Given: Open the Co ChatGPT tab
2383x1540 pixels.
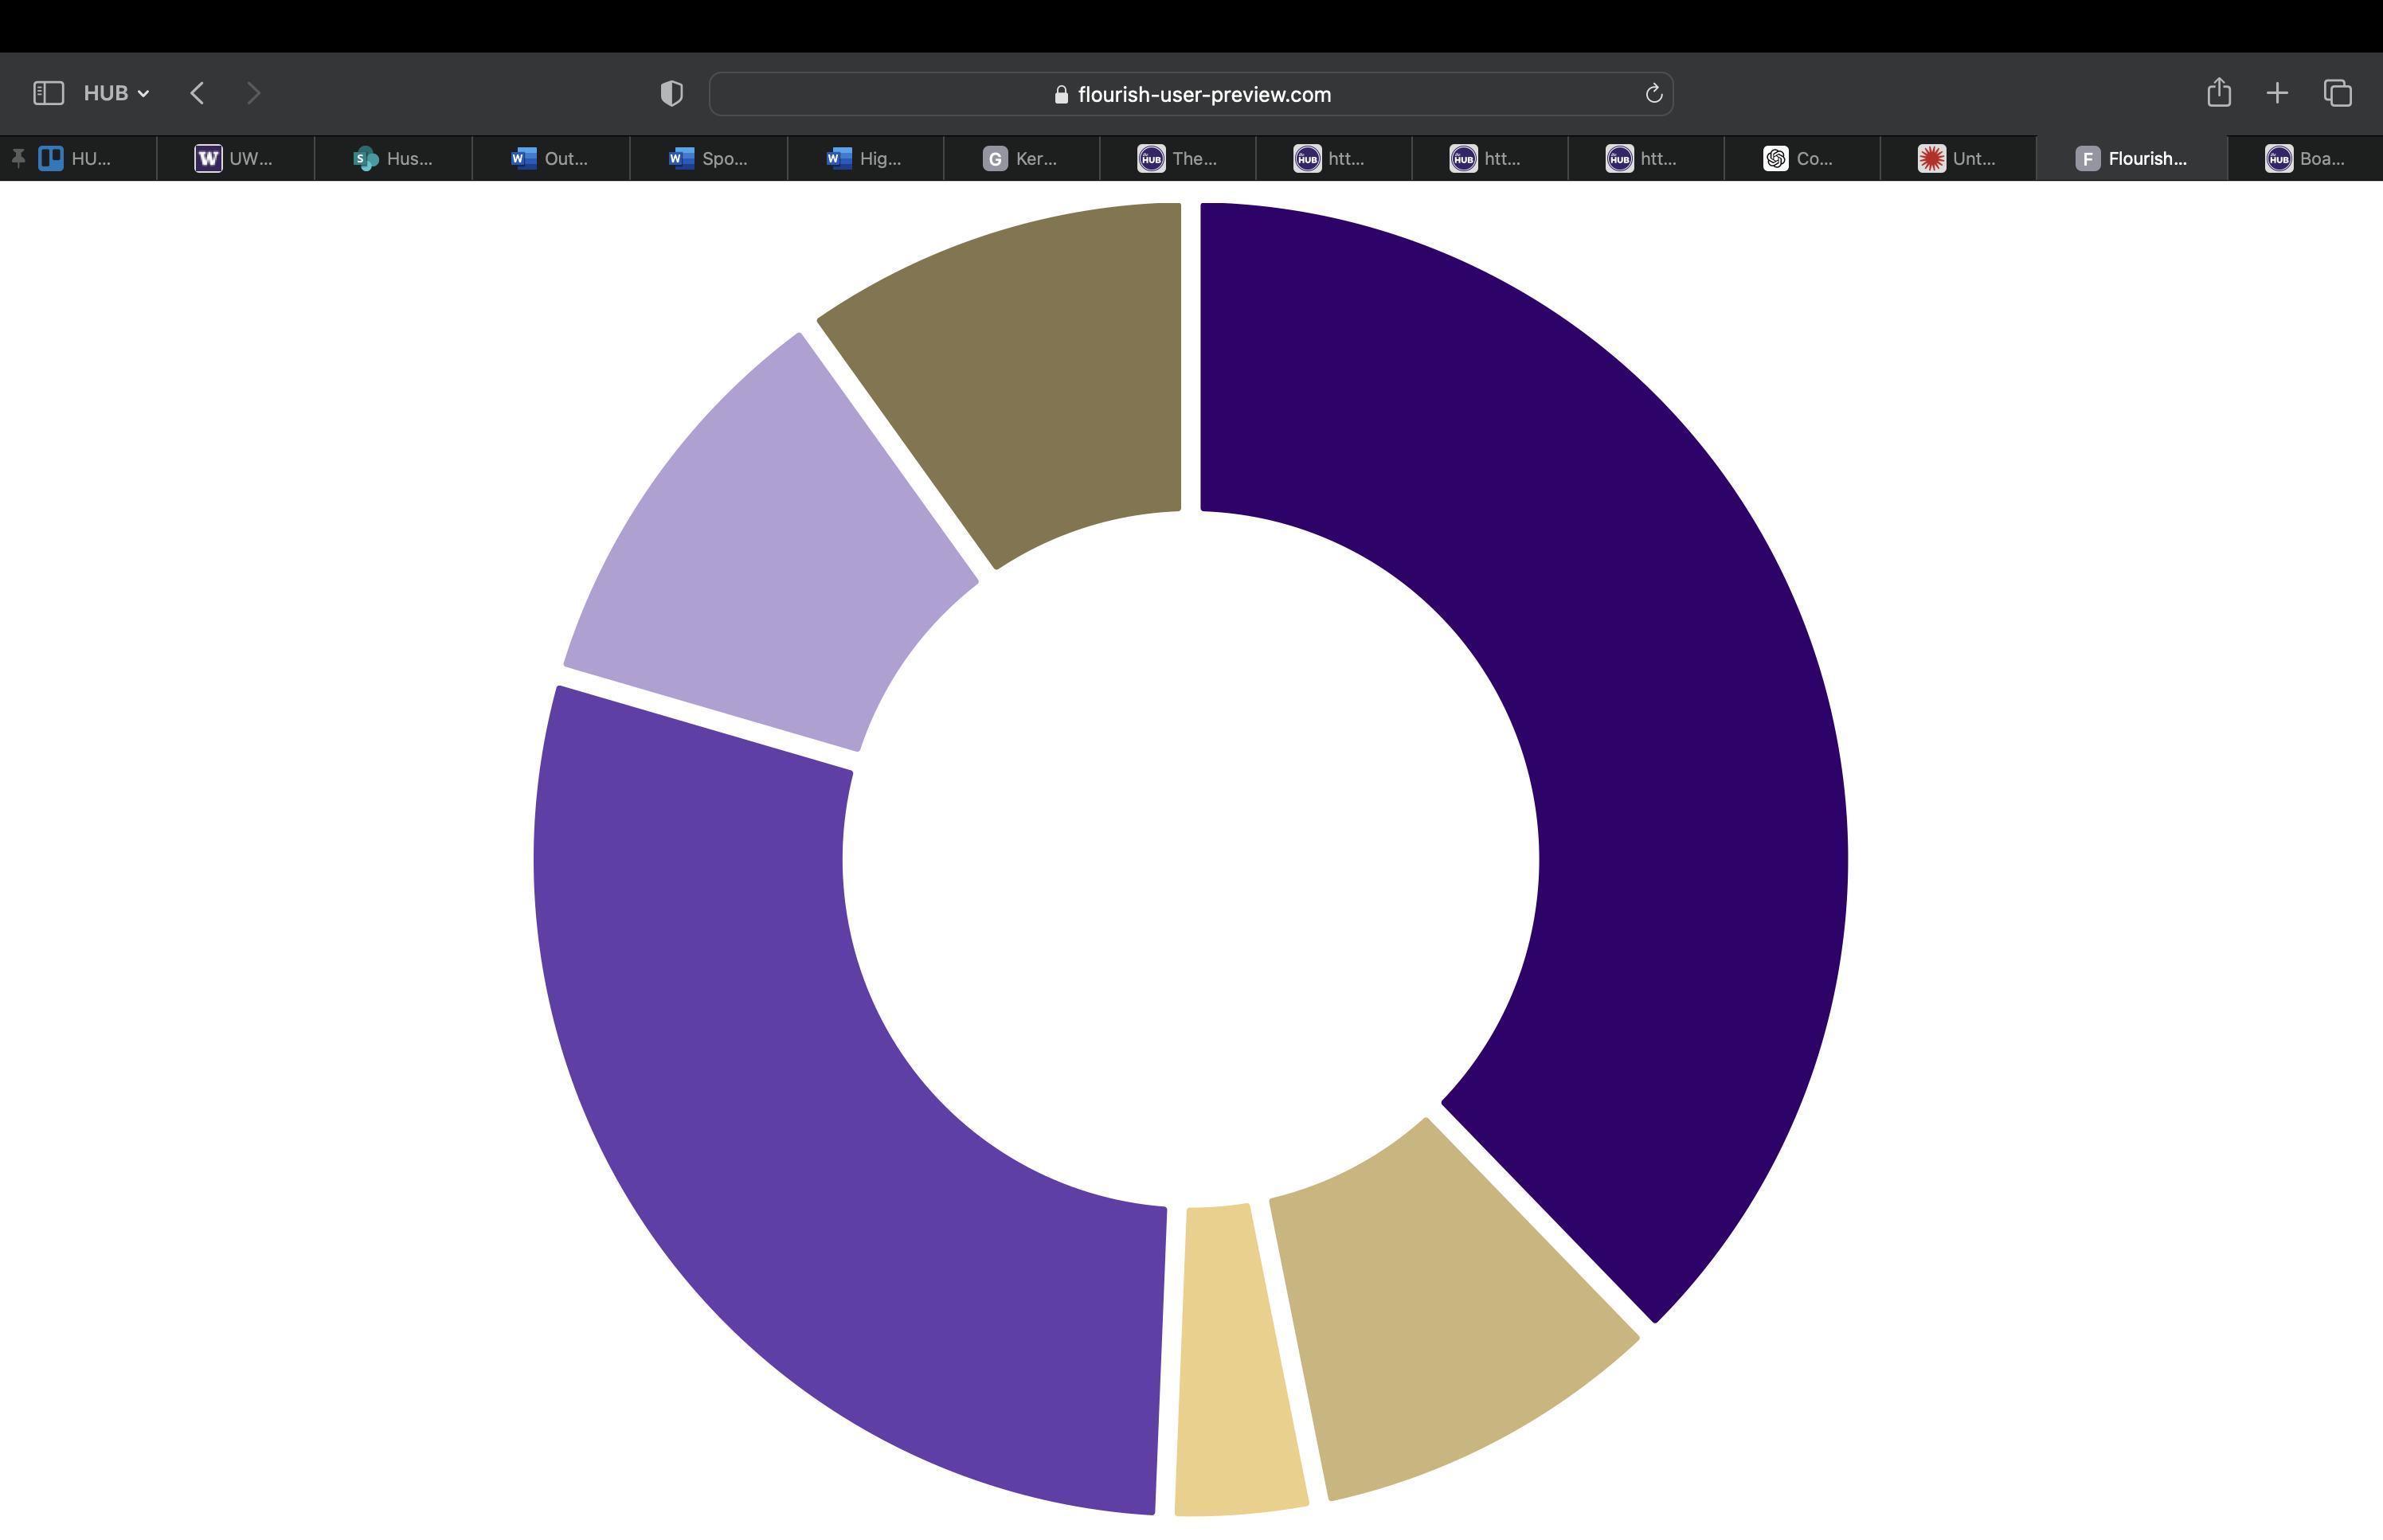Looking at the screenshot, I should coord(1799,158).
